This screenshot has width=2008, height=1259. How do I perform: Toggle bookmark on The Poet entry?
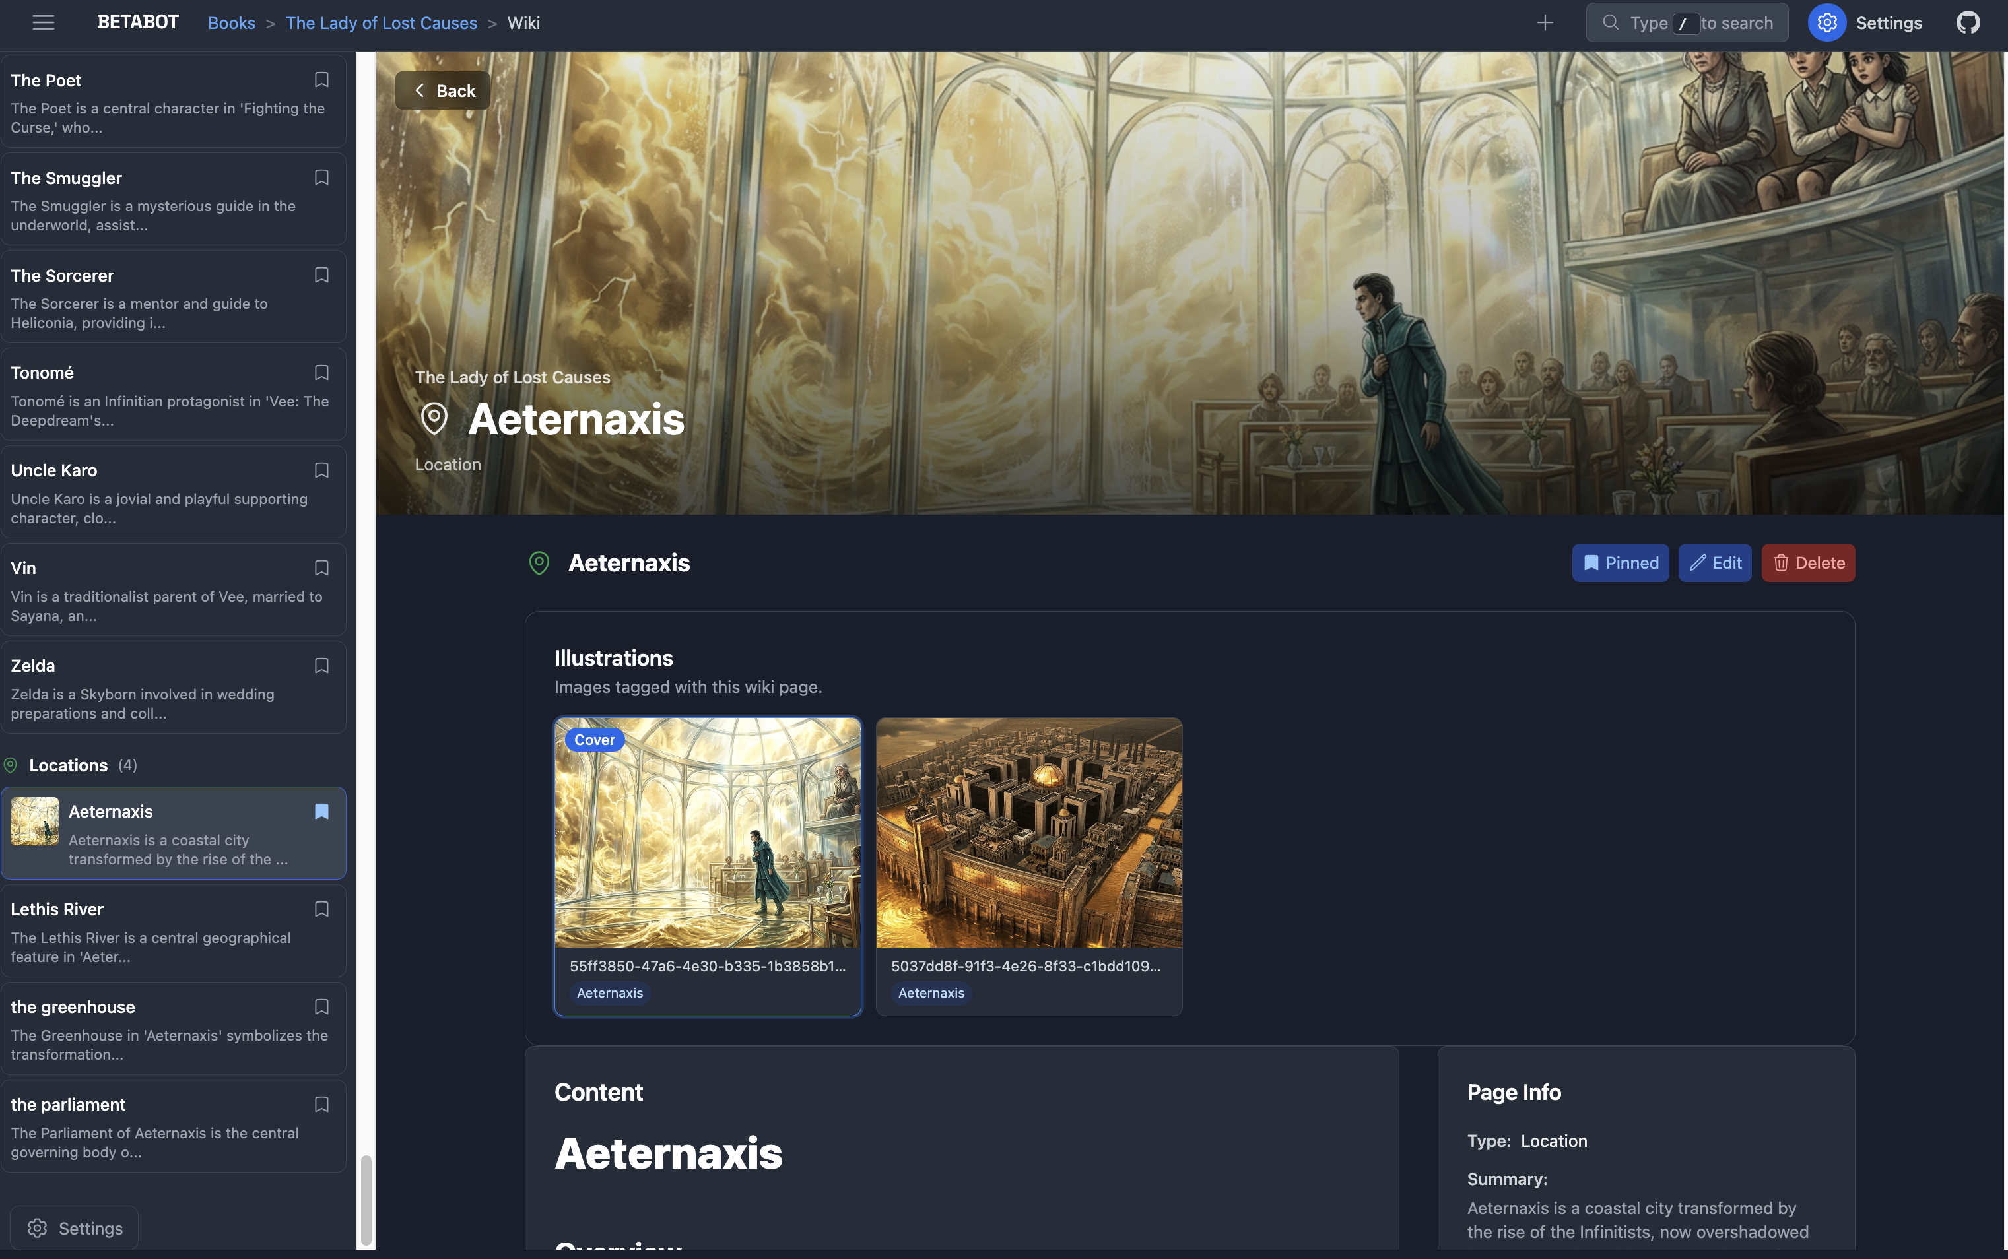(321, 80)
